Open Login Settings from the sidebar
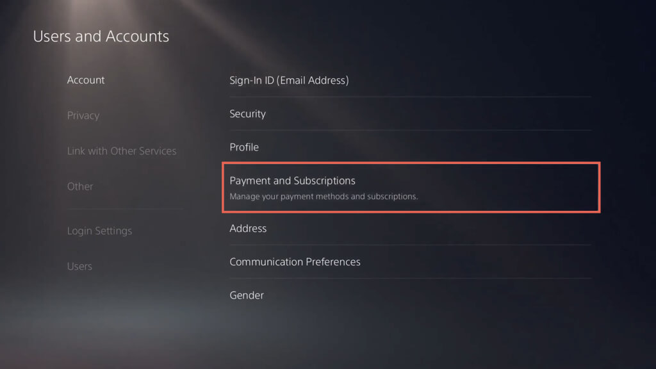Screen dimensions: 656x369 pos(99,231)
